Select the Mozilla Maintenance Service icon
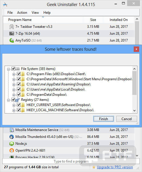 [x=12, y=130]
